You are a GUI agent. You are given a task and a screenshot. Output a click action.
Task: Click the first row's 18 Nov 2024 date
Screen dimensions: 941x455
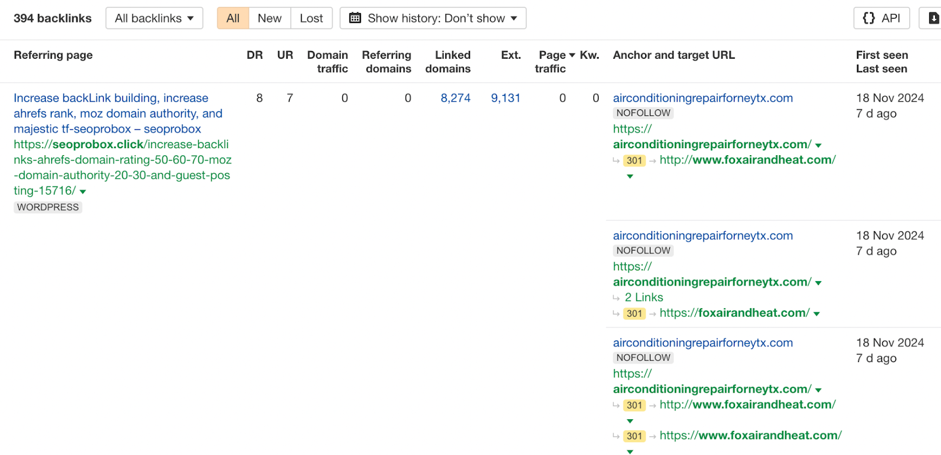click(x=890, y=98)
